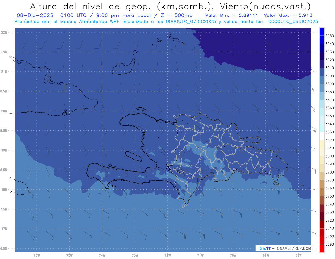Click the '17N' latitude label

click(x=4, y=229)
